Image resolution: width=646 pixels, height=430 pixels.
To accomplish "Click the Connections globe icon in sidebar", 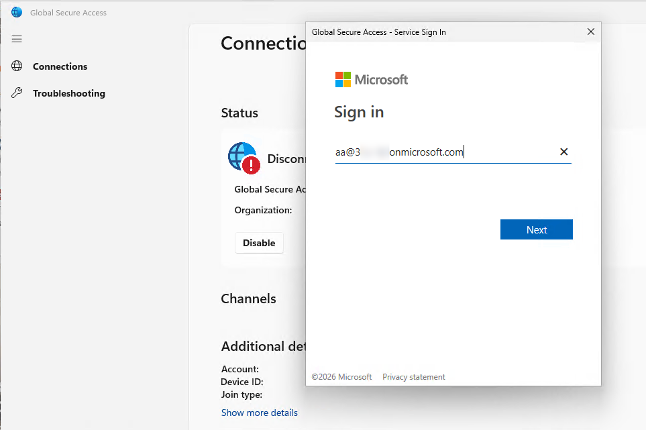I will click(17, 66).
